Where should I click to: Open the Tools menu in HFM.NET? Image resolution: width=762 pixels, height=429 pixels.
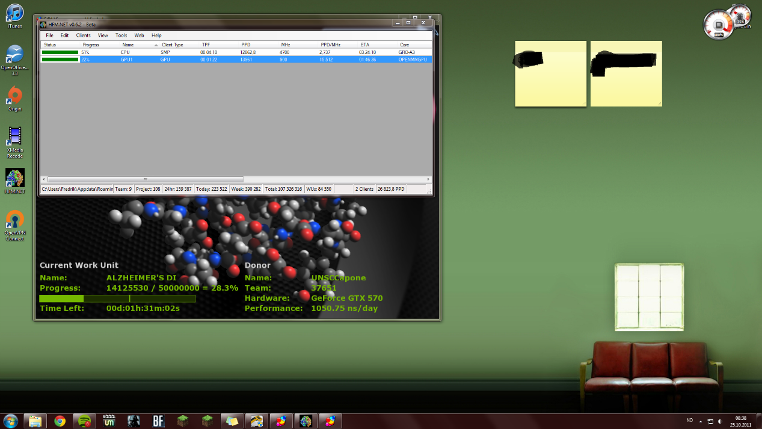tap(121, 35)
